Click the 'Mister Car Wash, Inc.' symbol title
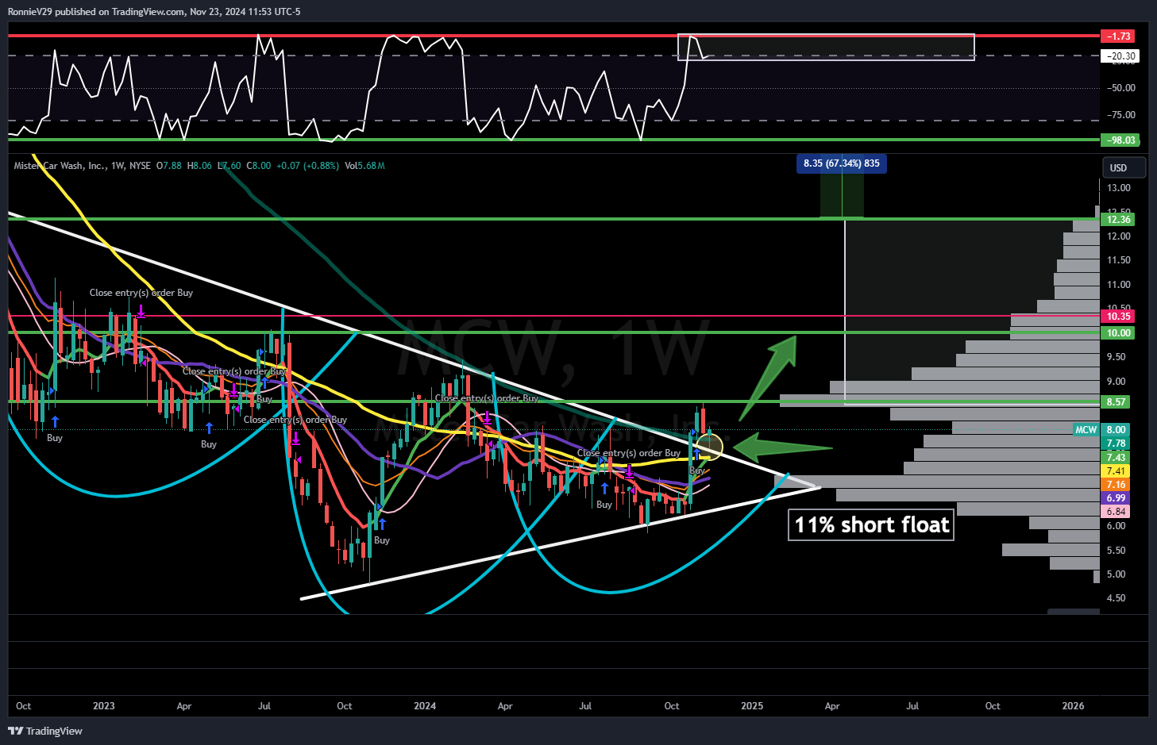This screenshot has height=745, width=1157. (60, 166)
